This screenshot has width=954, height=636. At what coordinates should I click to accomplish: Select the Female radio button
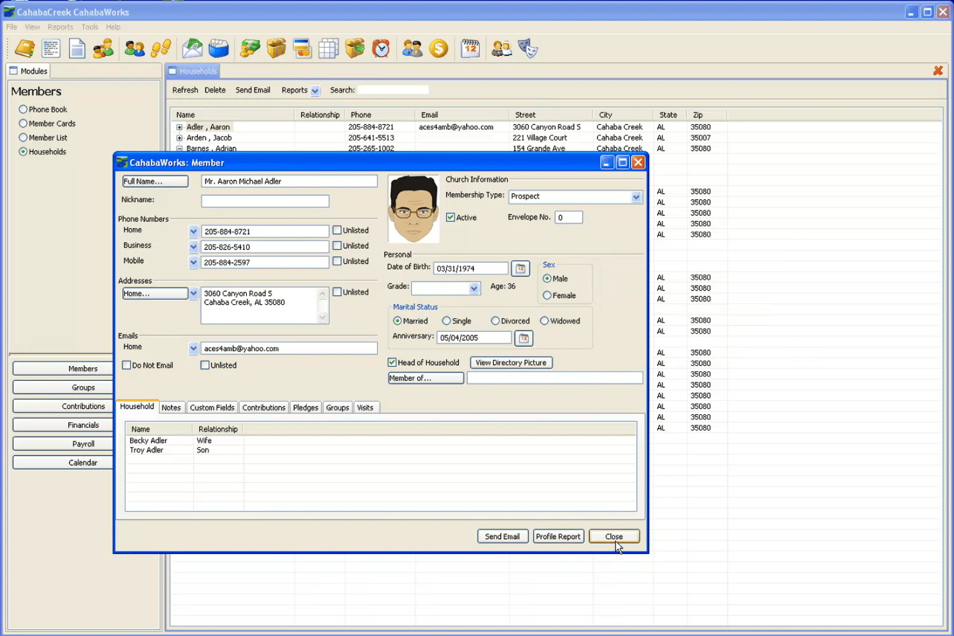click(547, 296)
